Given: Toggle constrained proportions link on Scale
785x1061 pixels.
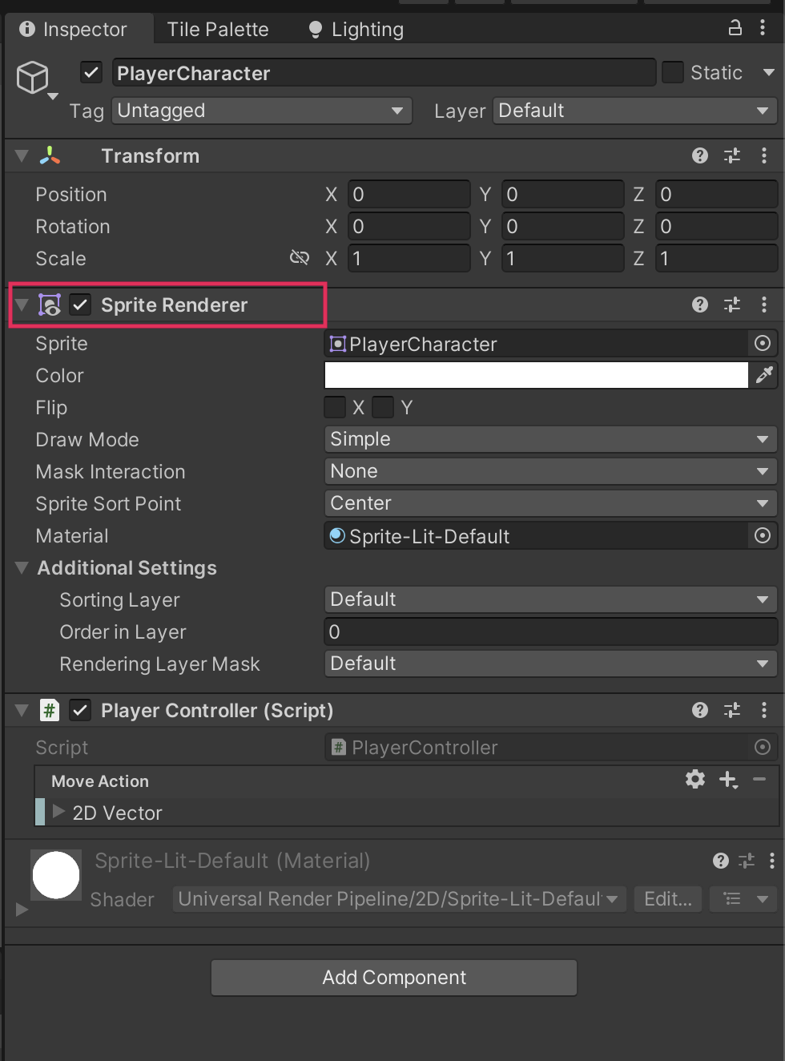Looking at the screenshot, I should click(x=300, y=258).
